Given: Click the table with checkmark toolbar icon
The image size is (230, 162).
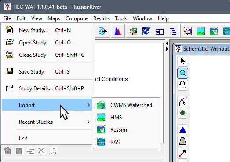Looking at the screenshot, I should pyautogui.click(x=133, y=31).
